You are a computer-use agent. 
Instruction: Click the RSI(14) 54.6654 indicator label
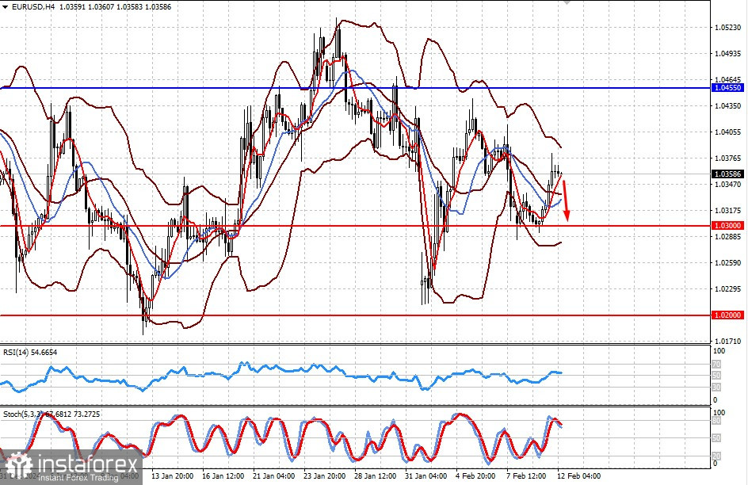30,353
